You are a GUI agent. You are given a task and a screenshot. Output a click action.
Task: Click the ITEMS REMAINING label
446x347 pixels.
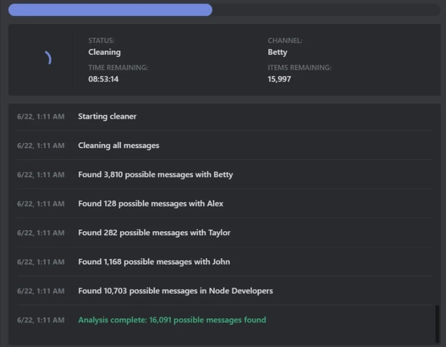click(x=299, y=68)
